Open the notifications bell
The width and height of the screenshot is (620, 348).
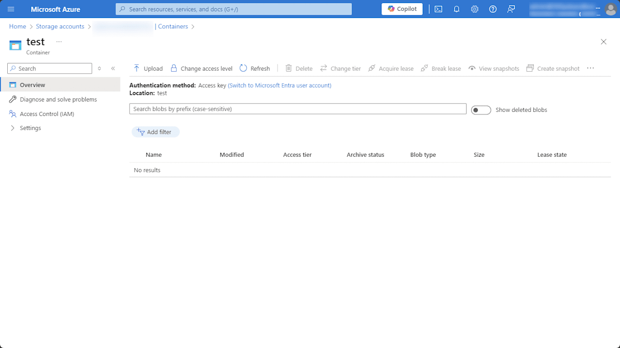456,9
